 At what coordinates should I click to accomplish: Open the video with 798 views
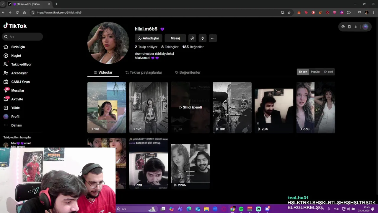pos(149,163)
